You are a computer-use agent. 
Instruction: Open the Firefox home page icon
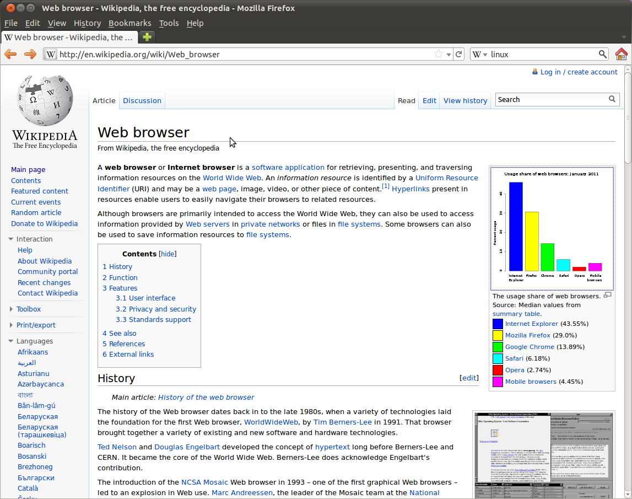click(x=622, y=54)
